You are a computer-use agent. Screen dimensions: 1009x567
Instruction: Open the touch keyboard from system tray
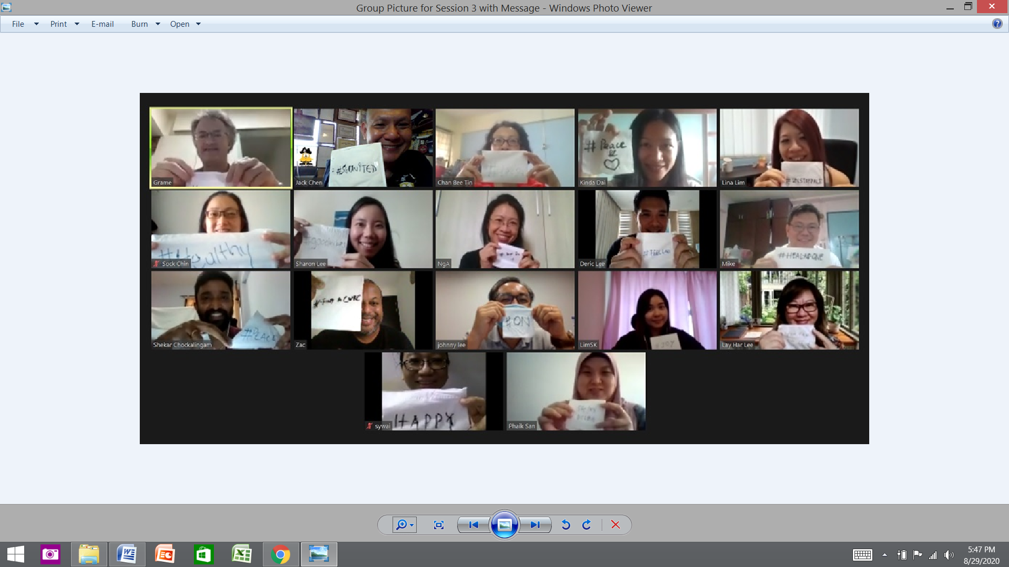tap(862, 554)
